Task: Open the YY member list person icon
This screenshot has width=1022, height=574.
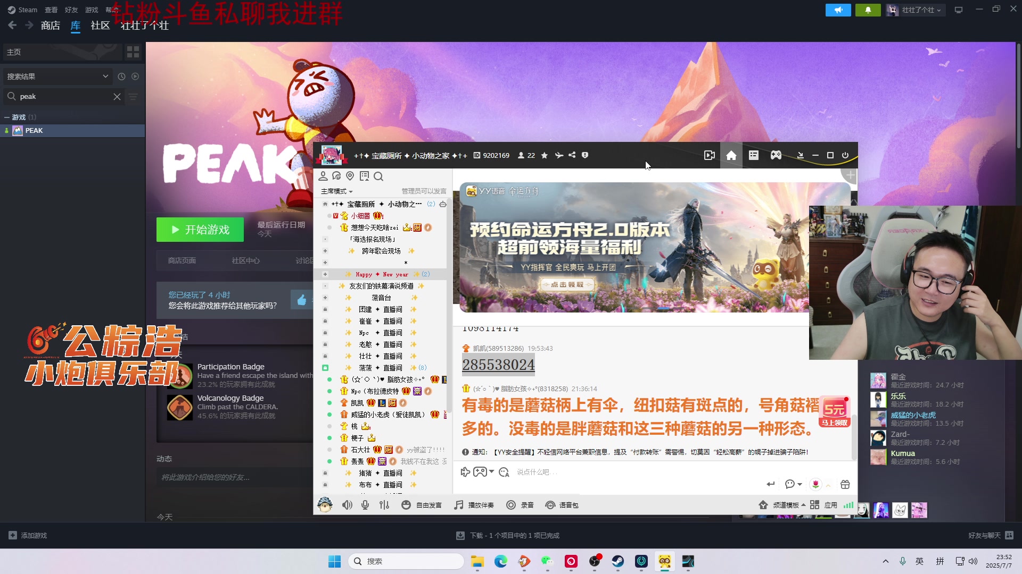Action: [323, 176]
